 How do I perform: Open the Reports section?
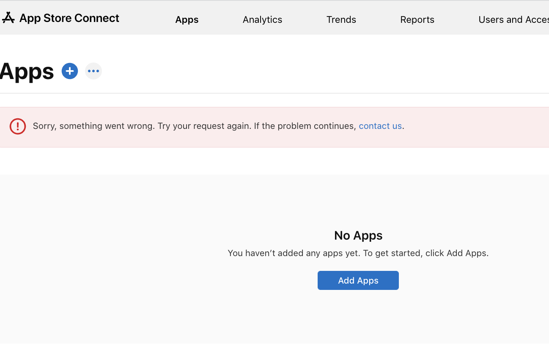tap(417, 20)
